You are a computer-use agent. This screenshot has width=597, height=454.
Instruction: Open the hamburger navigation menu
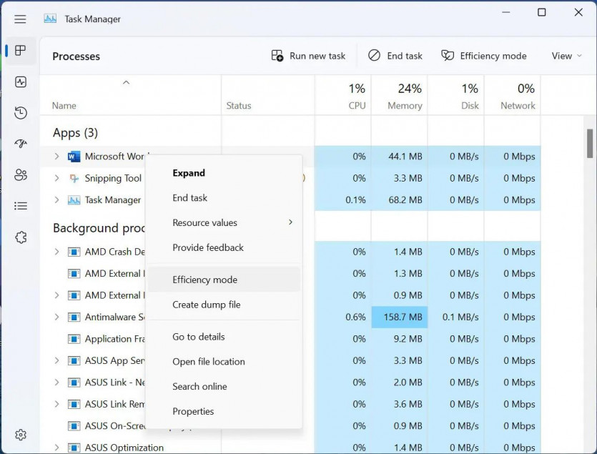coord(20,19)
